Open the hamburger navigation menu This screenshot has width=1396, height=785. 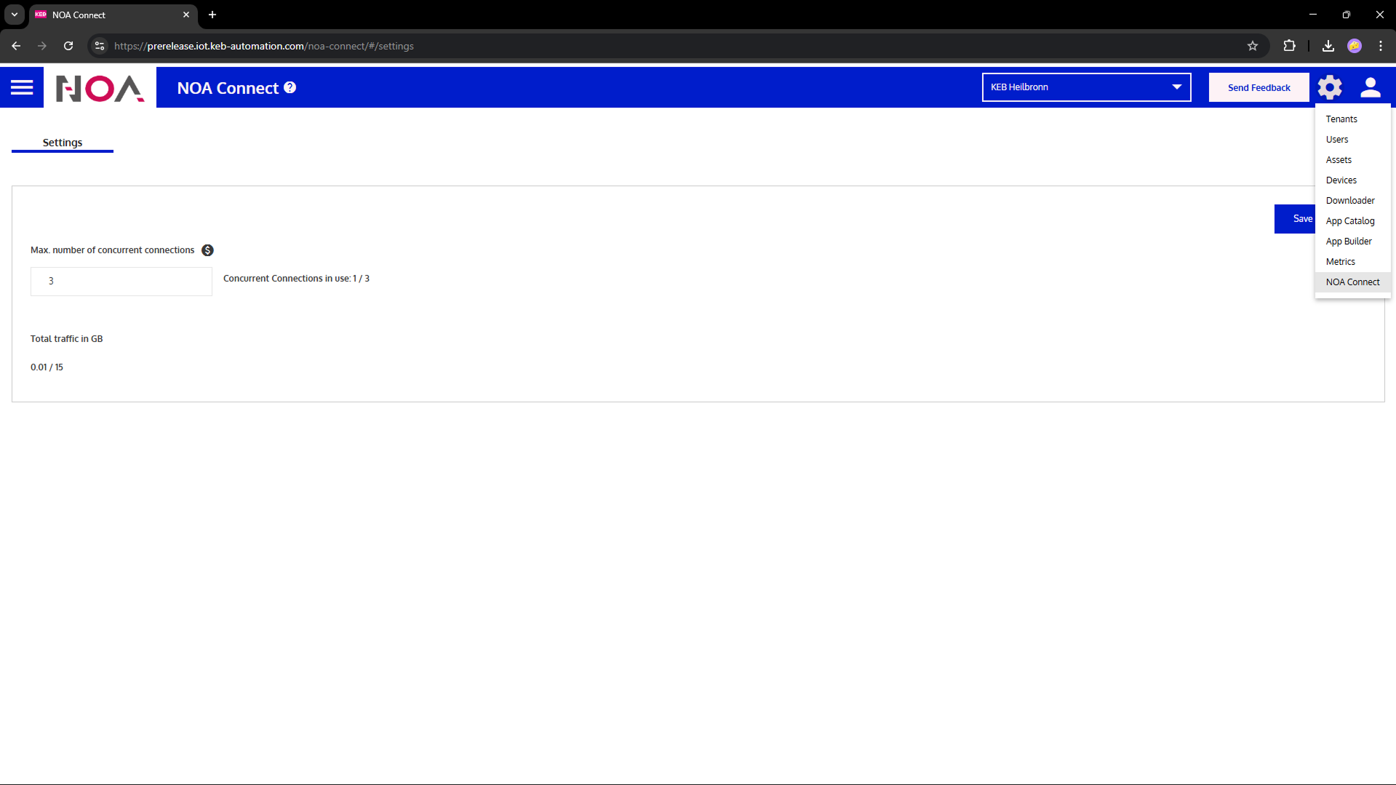coord(22,87)
